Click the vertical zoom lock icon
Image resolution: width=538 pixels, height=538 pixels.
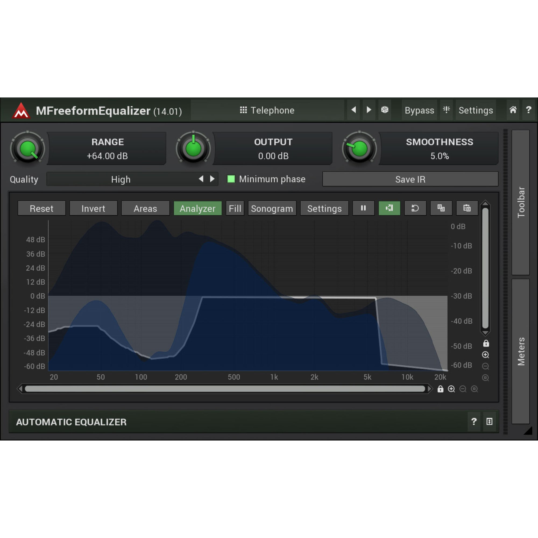(486, 343)
